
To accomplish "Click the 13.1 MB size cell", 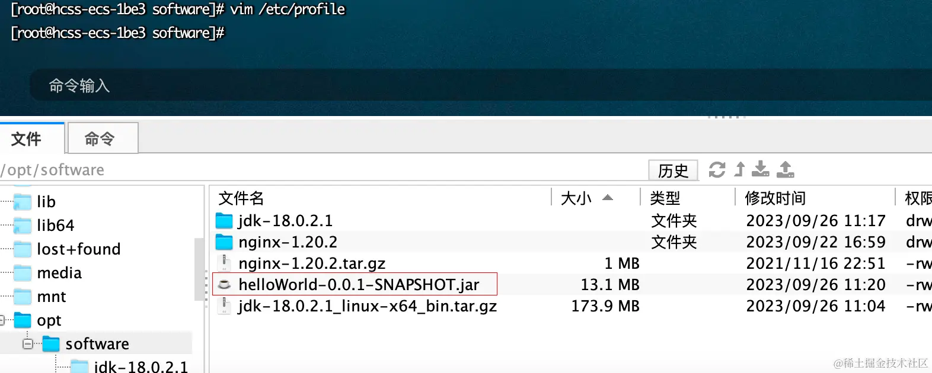I will [610, 285].
